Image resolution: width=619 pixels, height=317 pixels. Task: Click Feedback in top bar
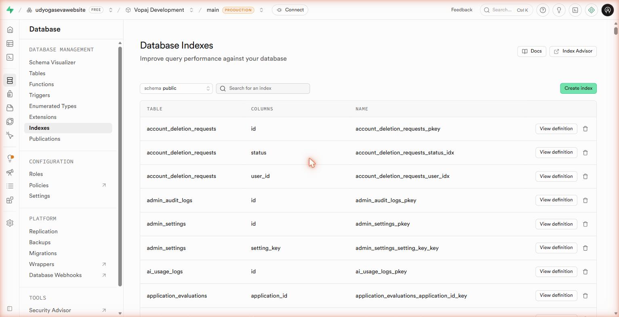click(462, 10)
